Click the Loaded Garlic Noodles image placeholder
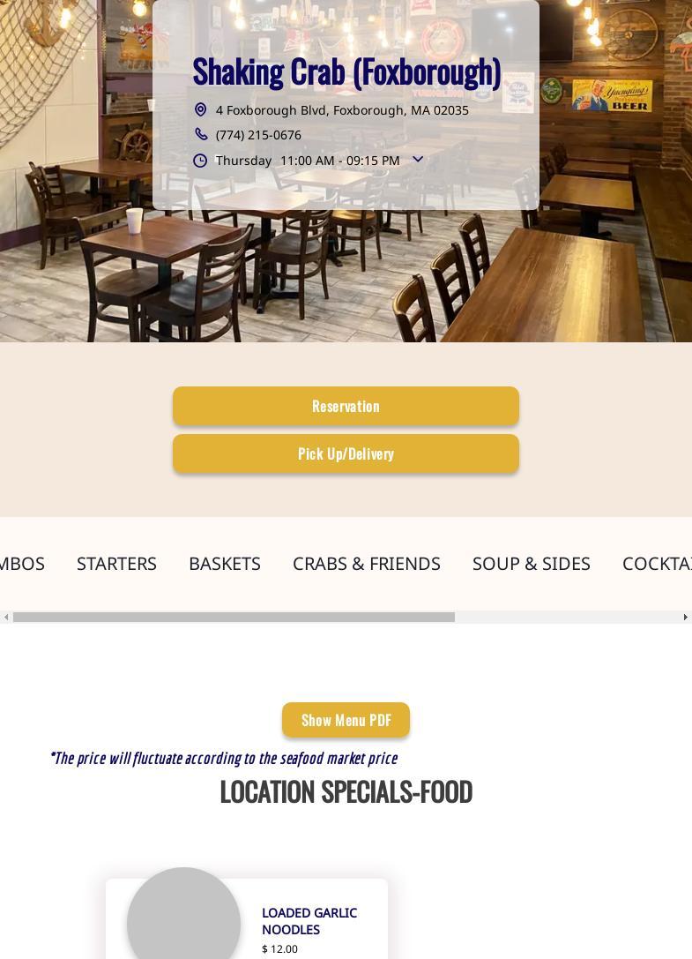 (183, 914)
